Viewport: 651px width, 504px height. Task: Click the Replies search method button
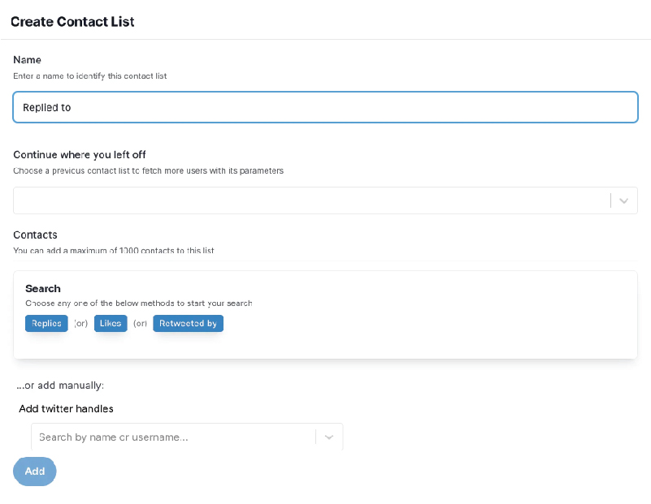pyautogui.click(x=46, y=323)
